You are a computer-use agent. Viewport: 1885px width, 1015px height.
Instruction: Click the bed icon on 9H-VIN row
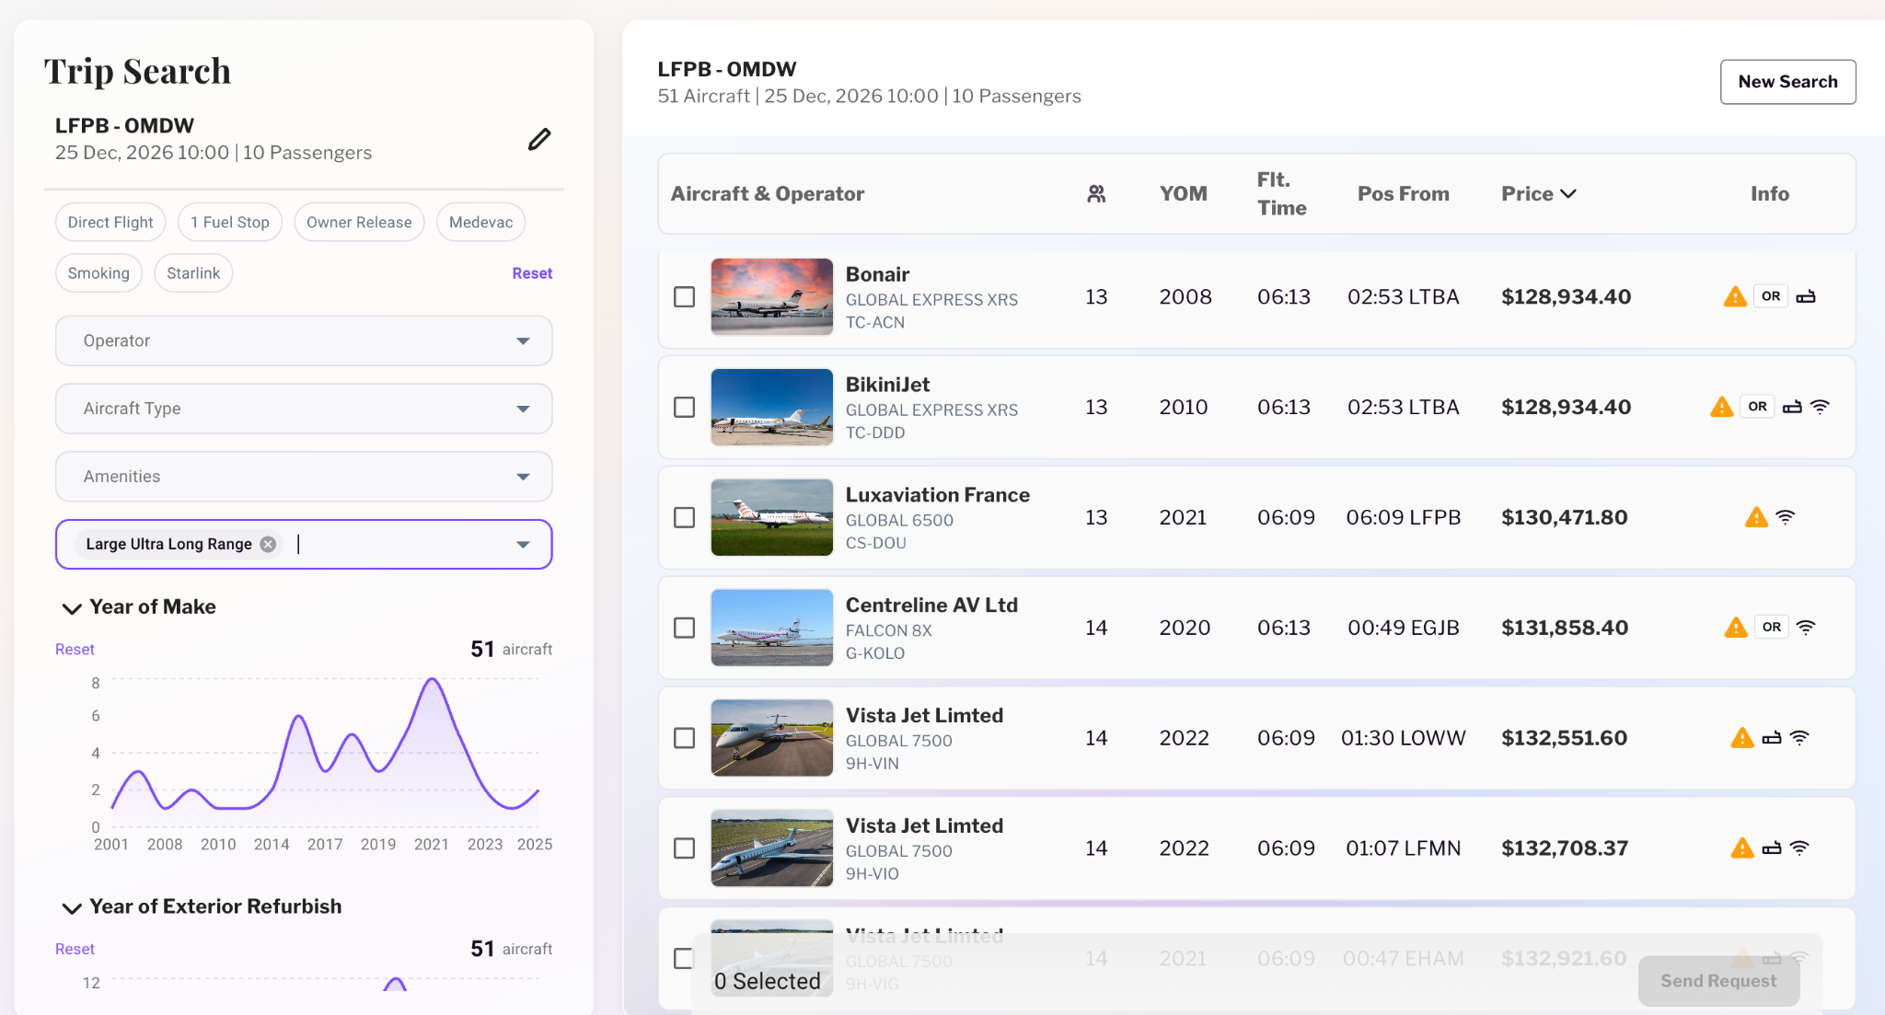(x=1772, y=738)
